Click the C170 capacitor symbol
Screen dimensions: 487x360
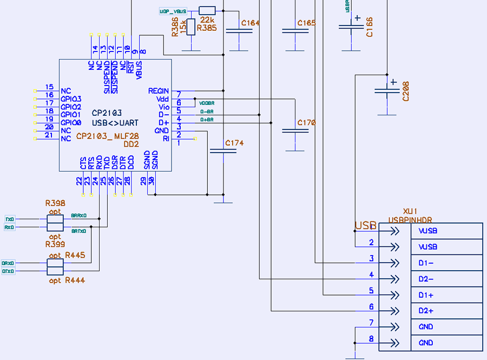coord(295,131)
